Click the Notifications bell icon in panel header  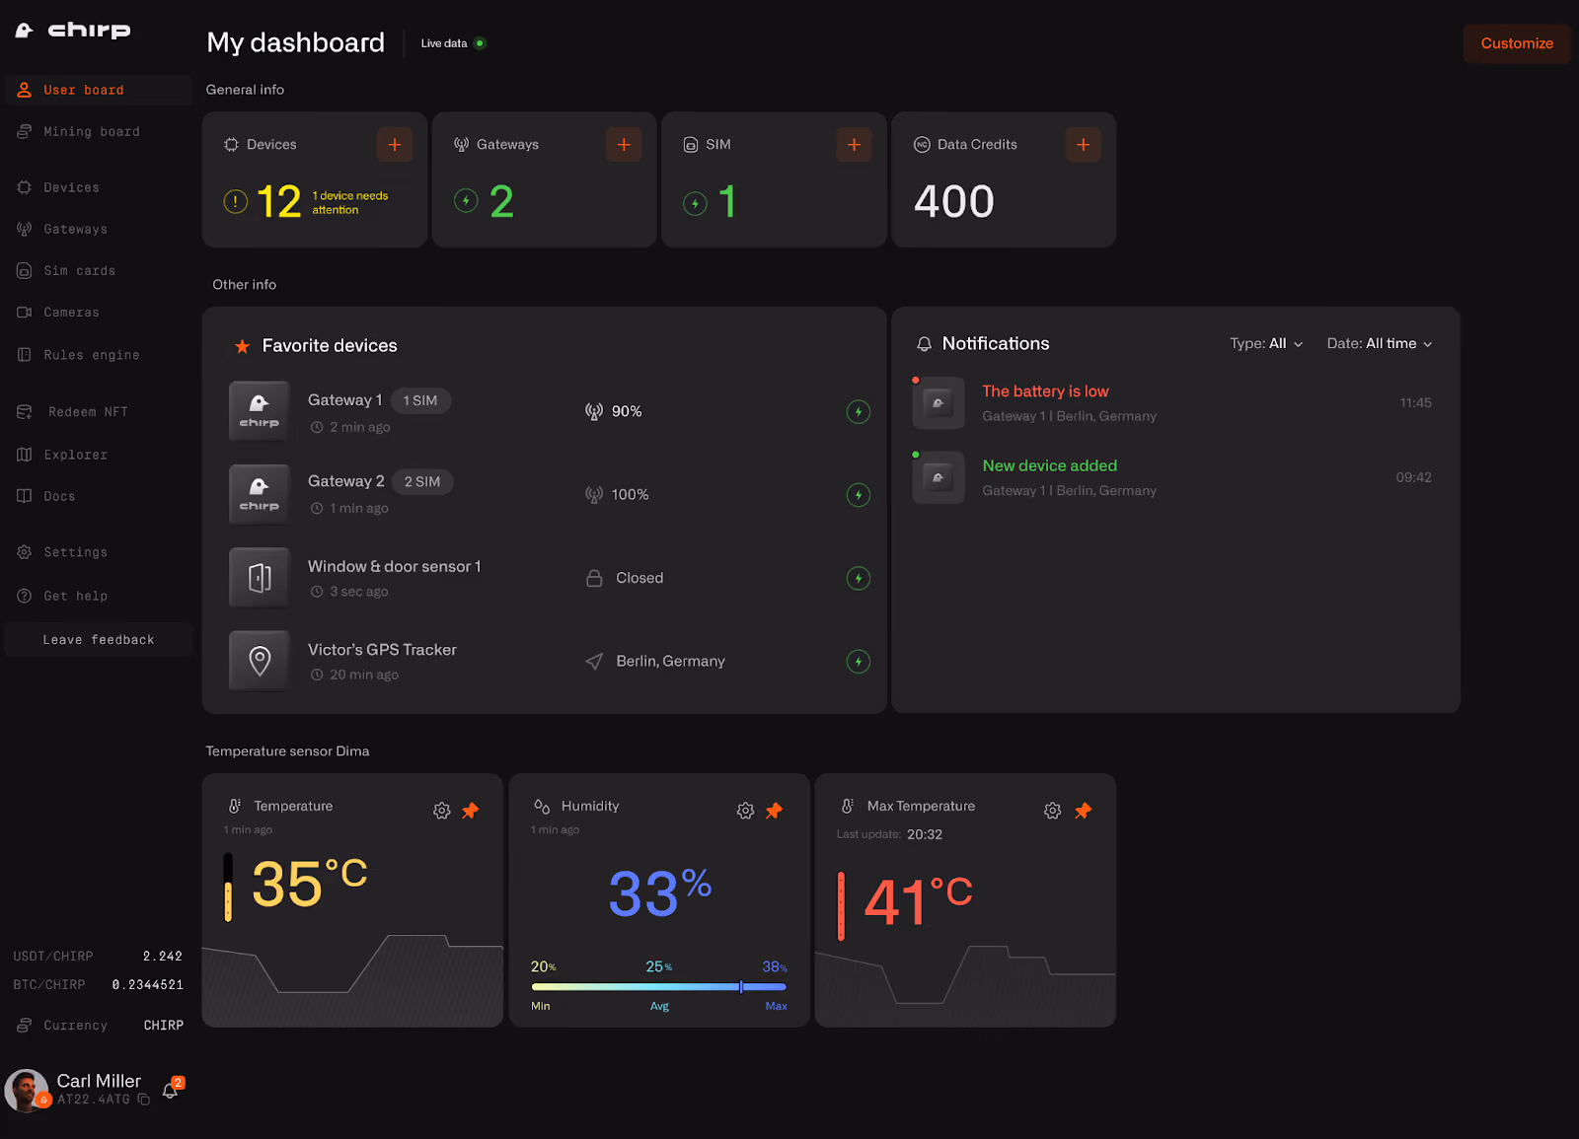(924, 344)
